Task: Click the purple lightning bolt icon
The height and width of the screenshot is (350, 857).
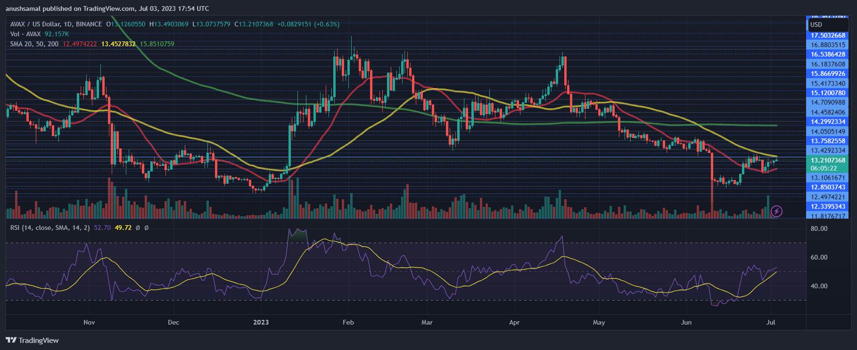Action: pos(776,211)
